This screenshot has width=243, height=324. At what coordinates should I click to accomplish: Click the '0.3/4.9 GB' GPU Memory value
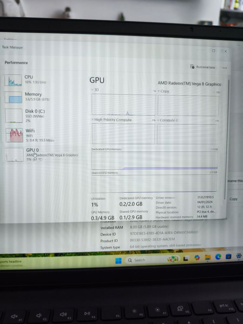(x=103, y=218)
